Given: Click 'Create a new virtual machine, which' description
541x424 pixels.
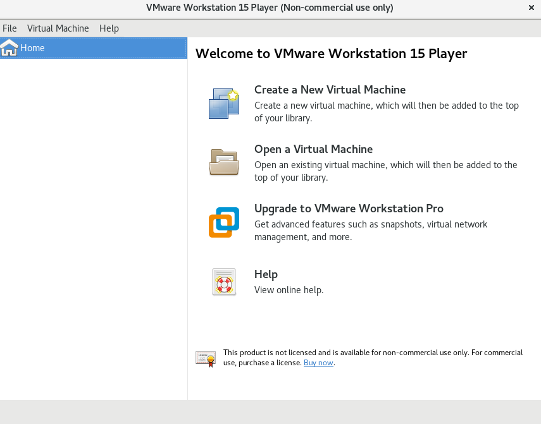Looking at the screenshot, I should pos(387,112).
